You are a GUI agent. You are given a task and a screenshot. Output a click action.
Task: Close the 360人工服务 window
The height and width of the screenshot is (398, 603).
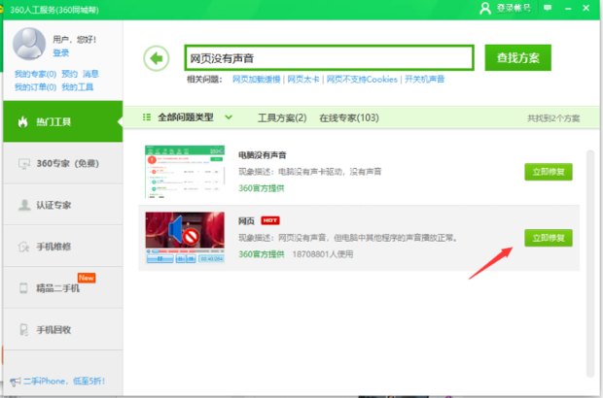(586, 8)
